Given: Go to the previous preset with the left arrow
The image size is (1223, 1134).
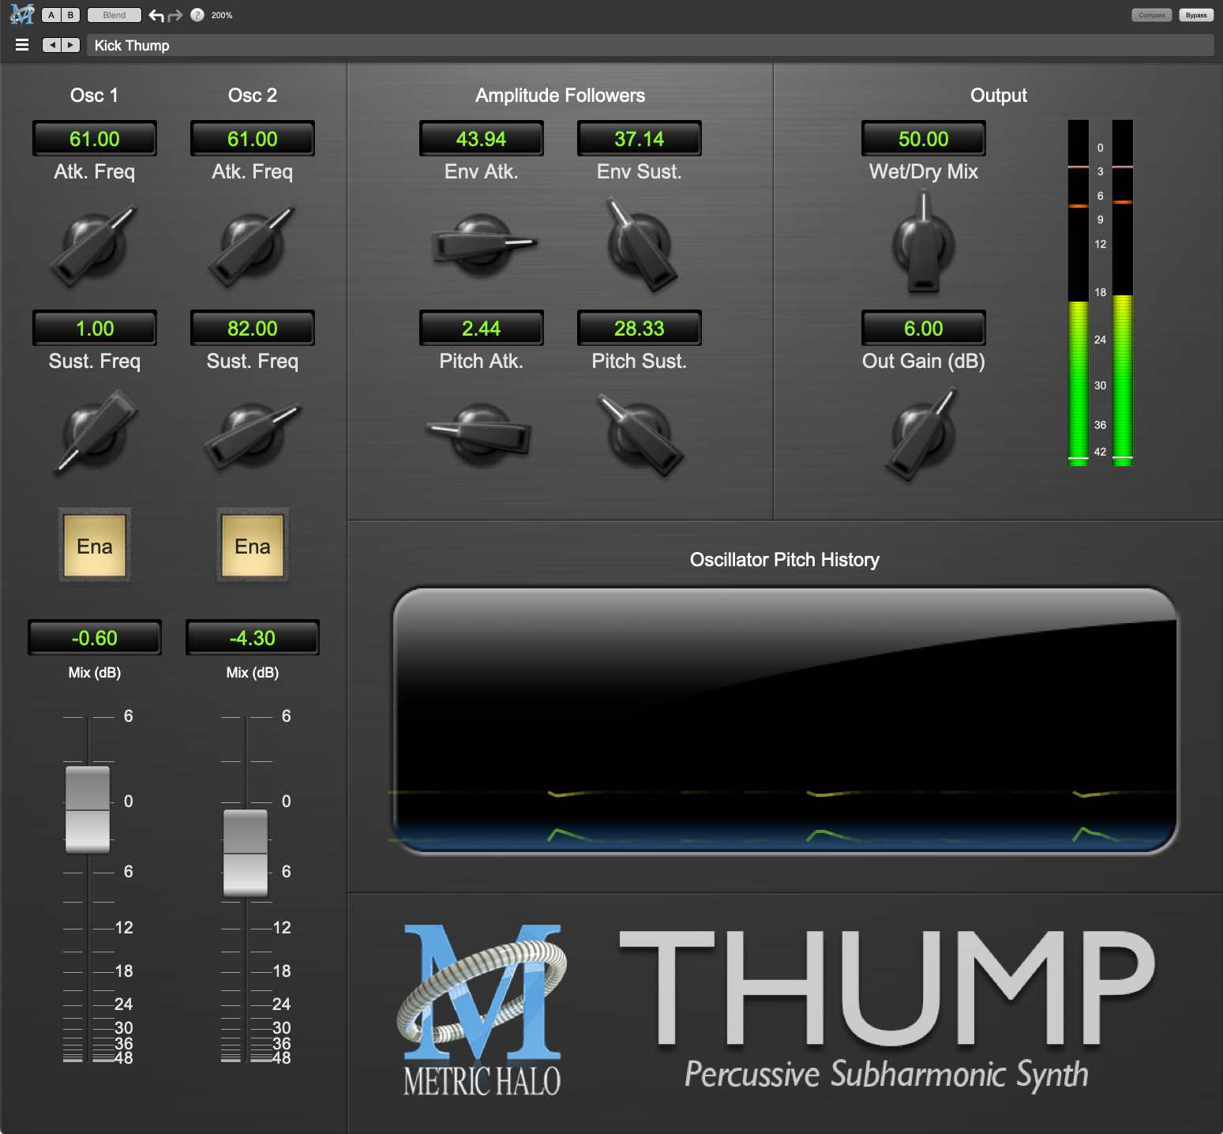Looking at the screenshot, I should (x=52, y=45).
